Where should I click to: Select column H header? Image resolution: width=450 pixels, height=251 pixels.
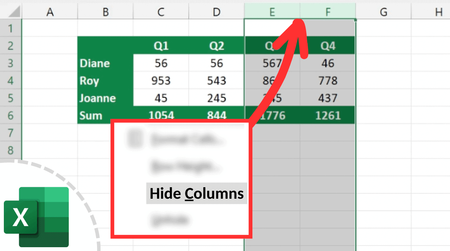click(x=437, y=11)
